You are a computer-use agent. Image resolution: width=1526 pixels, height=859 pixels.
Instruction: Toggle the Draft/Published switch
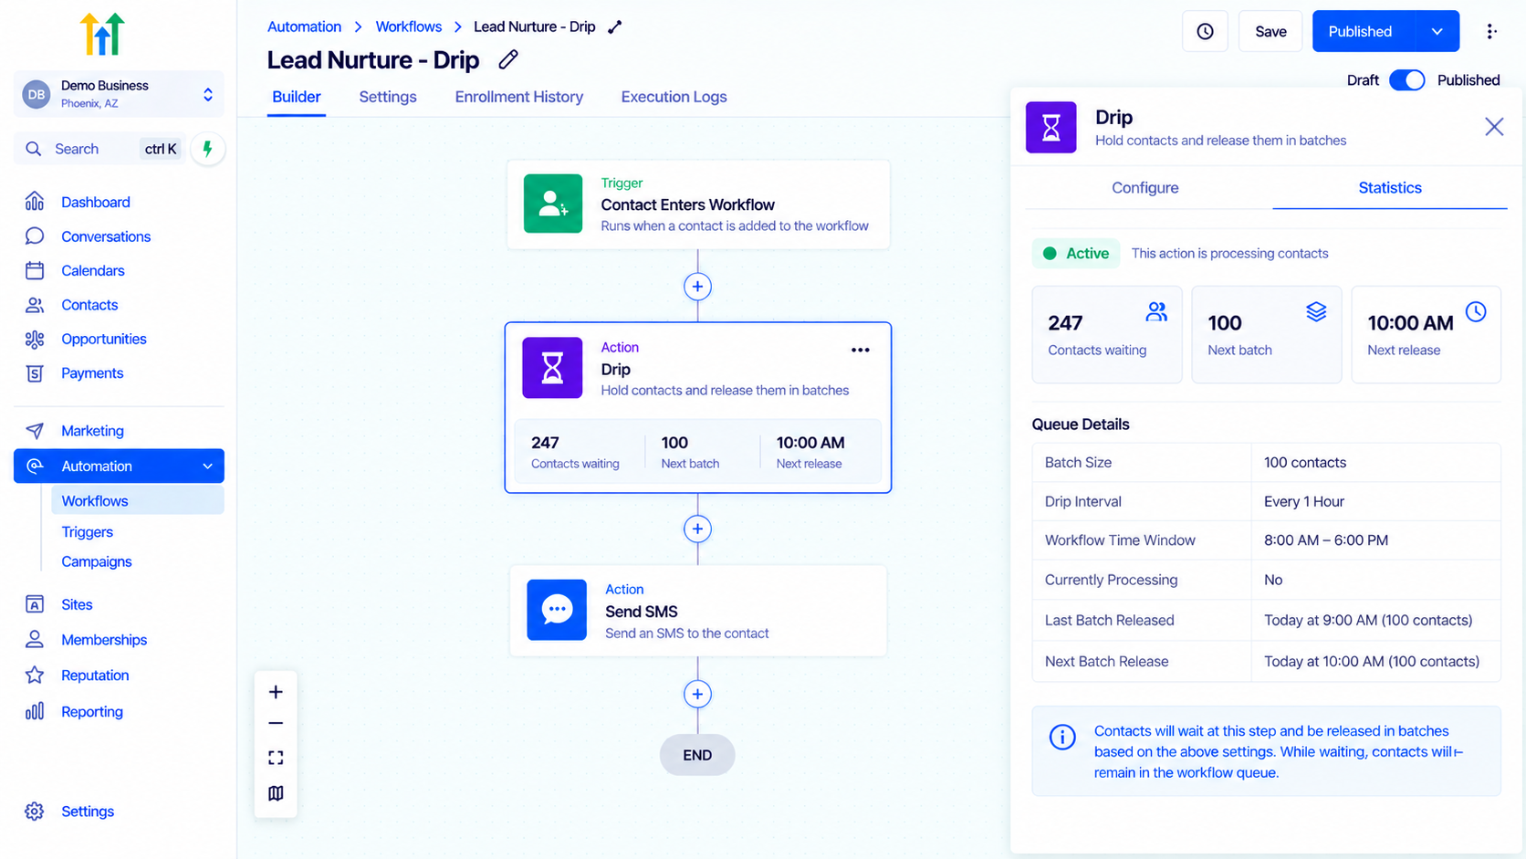coord(1406,80)
